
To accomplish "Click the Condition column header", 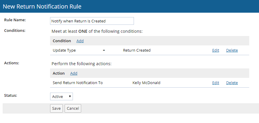I will [x=62, y=41].
